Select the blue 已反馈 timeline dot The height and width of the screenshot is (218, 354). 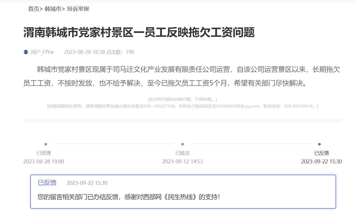pyautogui.click(x=319, y=144)
